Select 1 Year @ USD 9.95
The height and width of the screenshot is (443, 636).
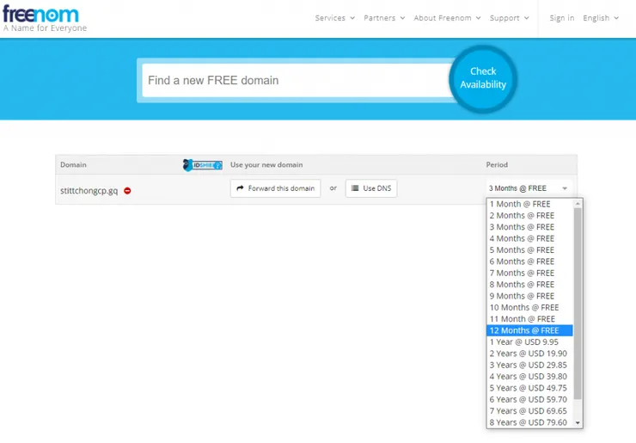[x=529, y=341]
